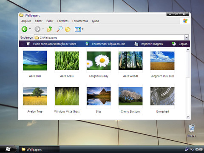
Task: Open the Search magnifier tool
Action: tap(59, 29)
